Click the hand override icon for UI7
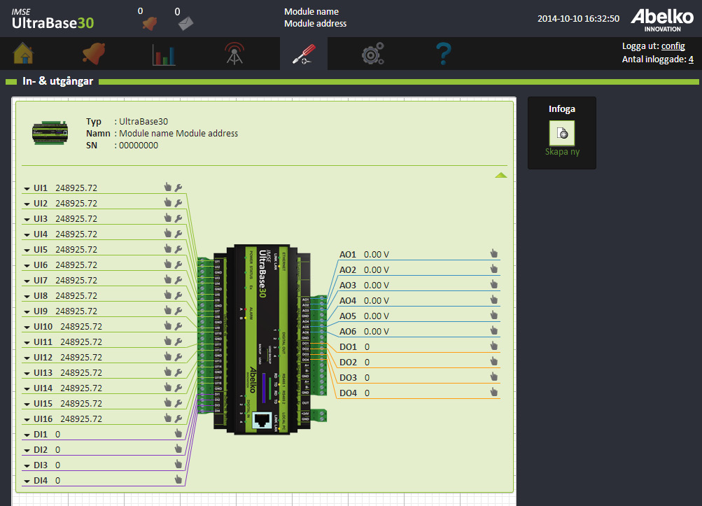 [168, 279]
